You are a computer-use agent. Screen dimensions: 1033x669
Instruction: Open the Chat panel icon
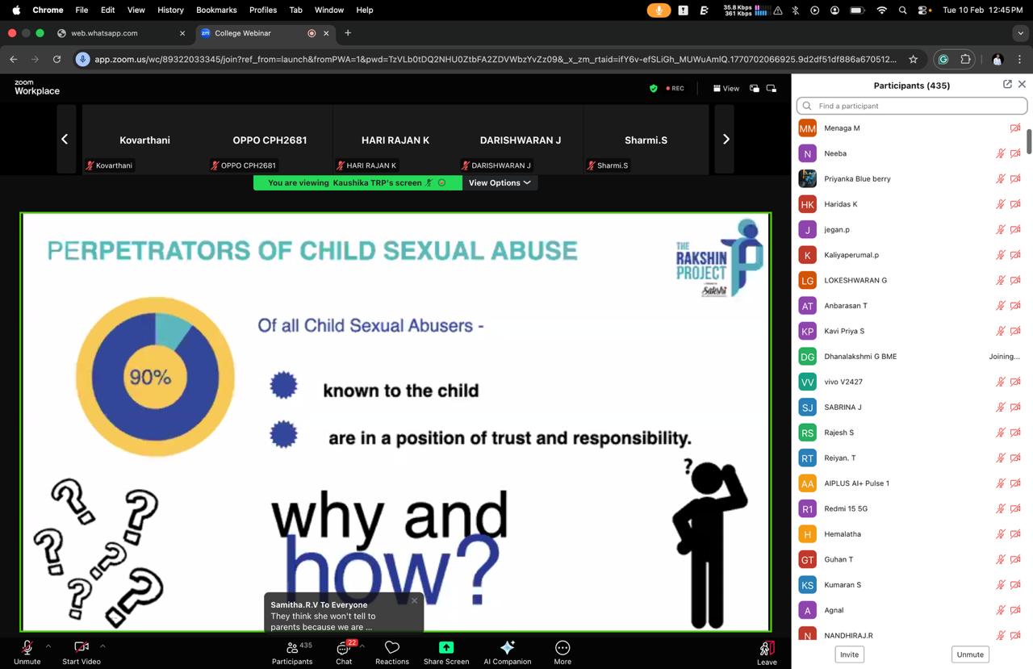[x=344, y=648]
